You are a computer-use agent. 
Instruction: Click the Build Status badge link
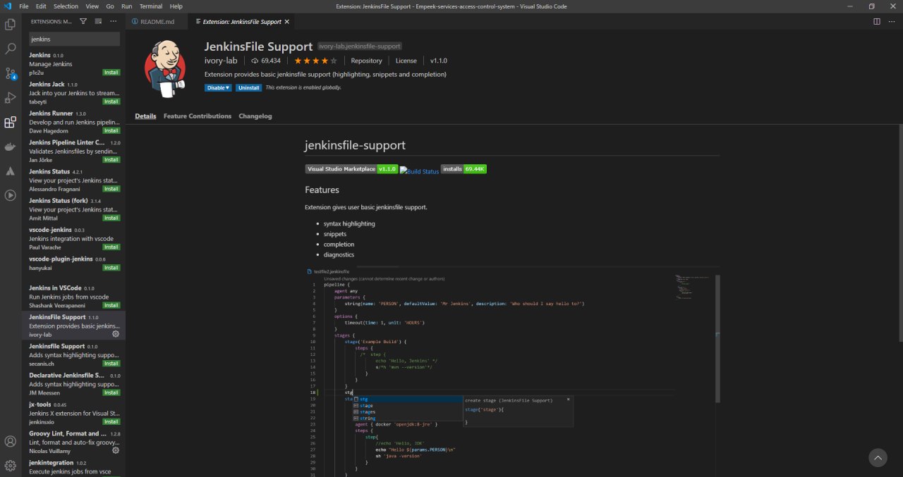point(420,171)
